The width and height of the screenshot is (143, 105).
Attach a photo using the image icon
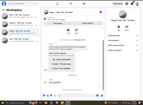(x=48, y=95)
